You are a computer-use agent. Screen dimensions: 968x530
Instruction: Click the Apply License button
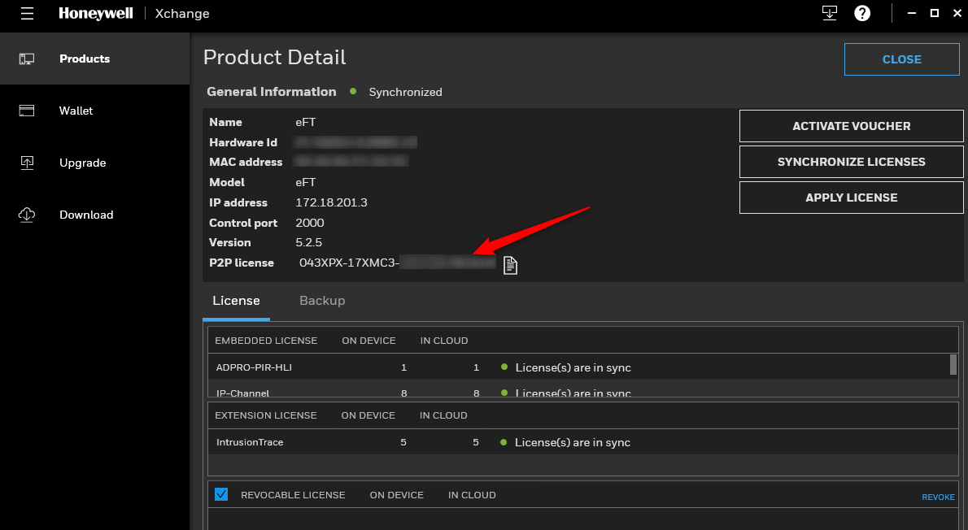coord(852,198)
